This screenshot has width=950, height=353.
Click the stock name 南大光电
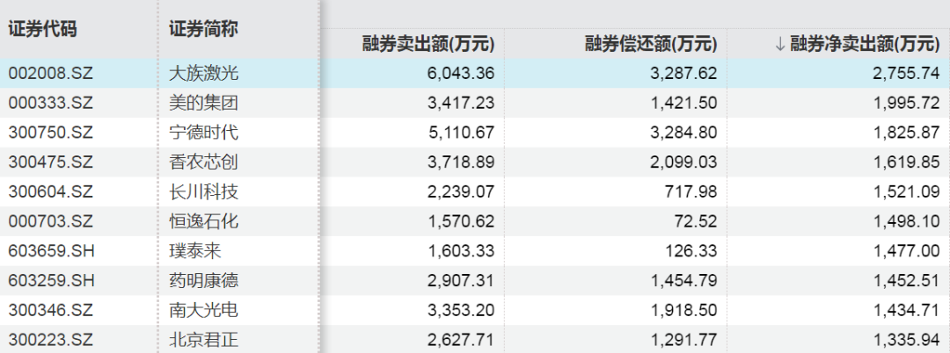tap(203, 311)
